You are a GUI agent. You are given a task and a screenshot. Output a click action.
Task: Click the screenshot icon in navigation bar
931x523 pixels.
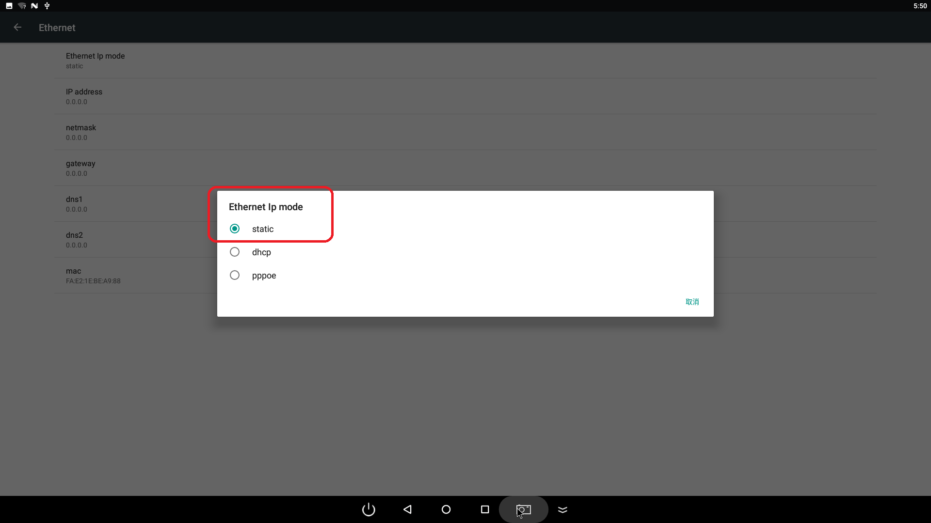pos(524,509)
